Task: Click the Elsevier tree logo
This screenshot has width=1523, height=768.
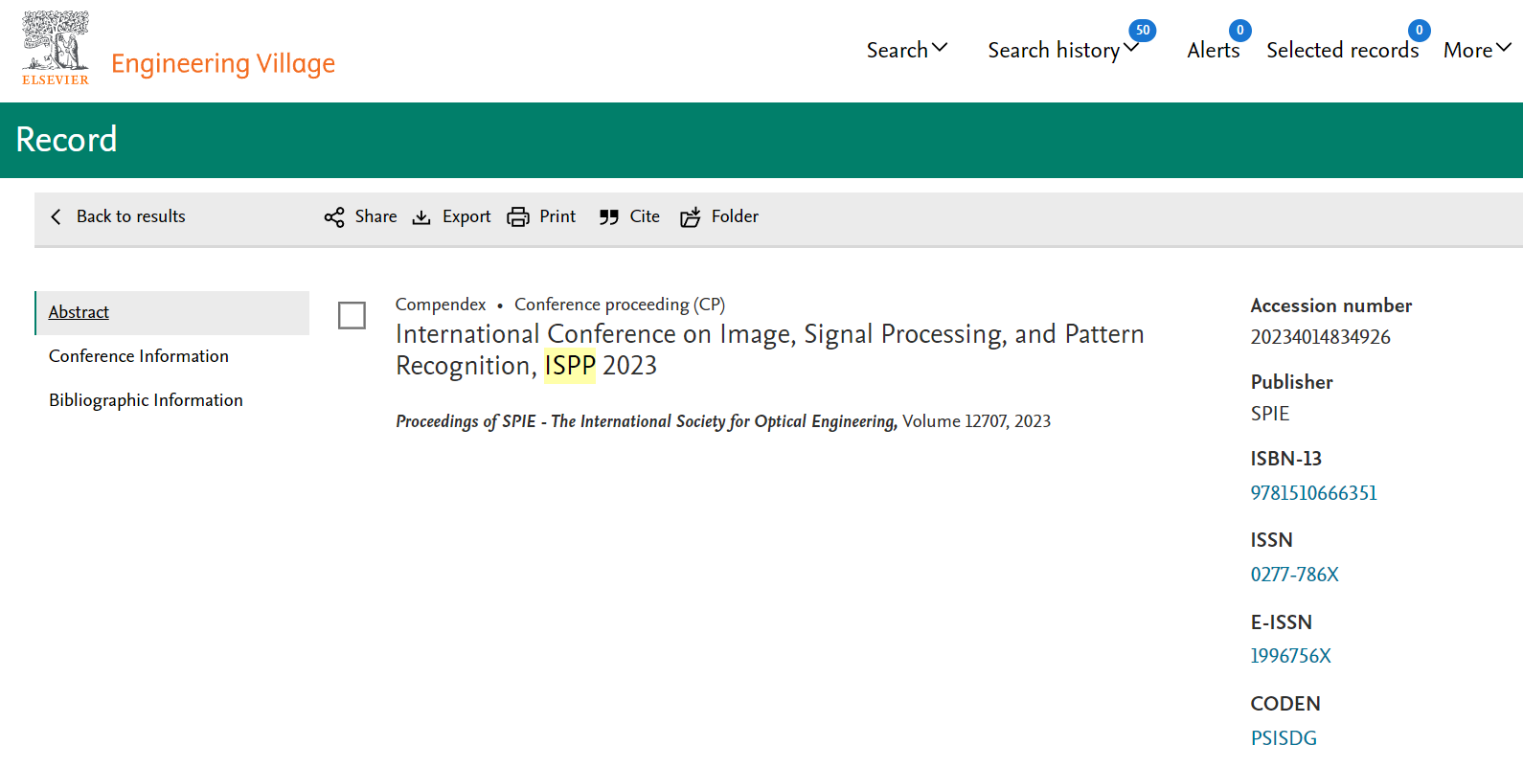Action: click(56, 48)
